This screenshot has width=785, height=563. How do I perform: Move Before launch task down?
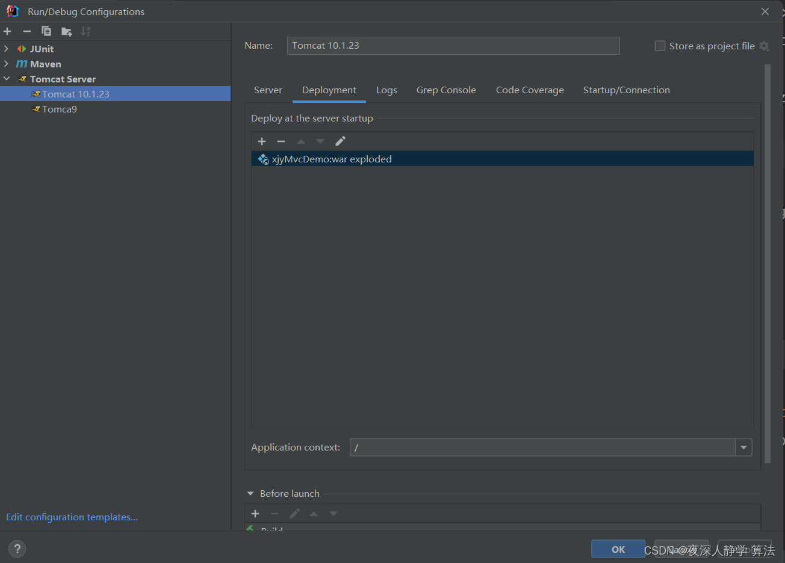point(334,514)
